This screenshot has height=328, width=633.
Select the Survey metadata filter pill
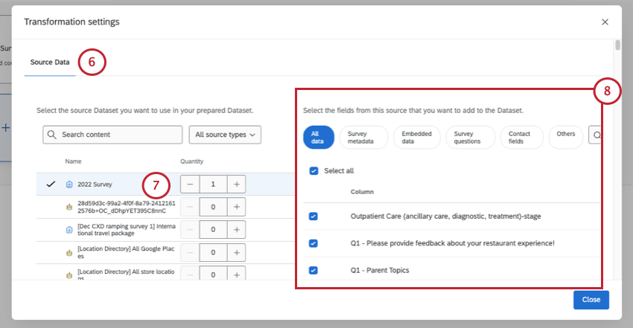pyautogui.click(x=363, y=138)
